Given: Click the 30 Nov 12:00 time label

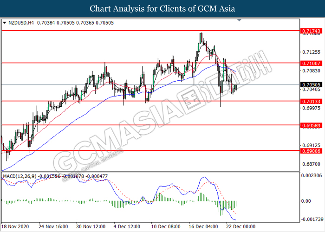Looking at the screenshot, I should click(91, 226).
